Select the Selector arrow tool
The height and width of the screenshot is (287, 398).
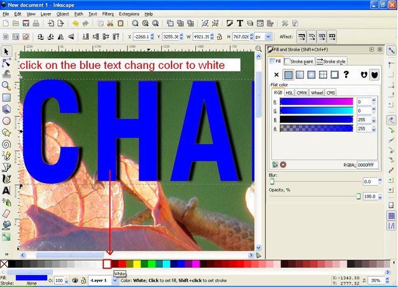point(6,52)
